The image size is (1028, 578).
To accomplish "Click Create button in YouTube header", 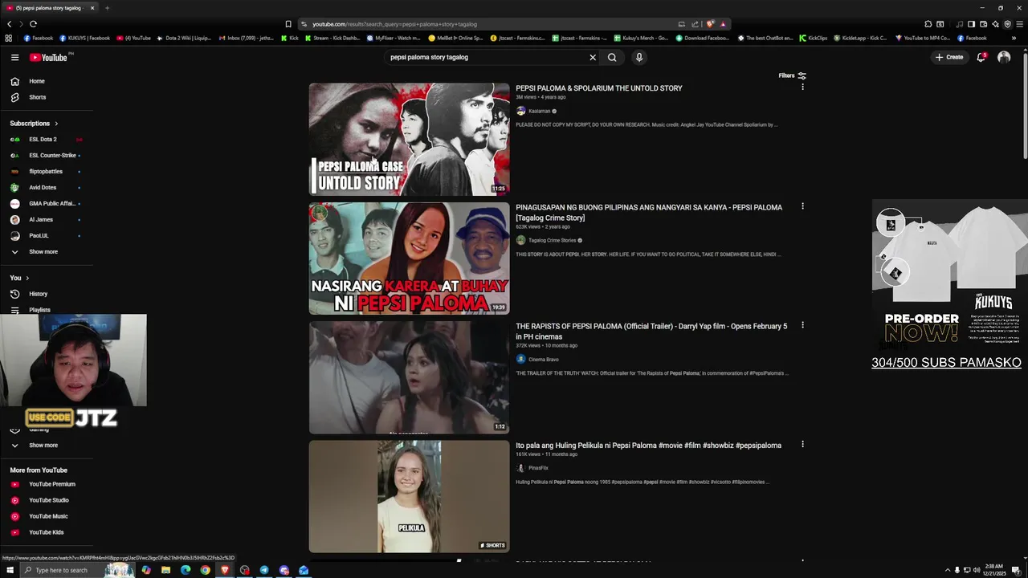I will tap(949, 57).
